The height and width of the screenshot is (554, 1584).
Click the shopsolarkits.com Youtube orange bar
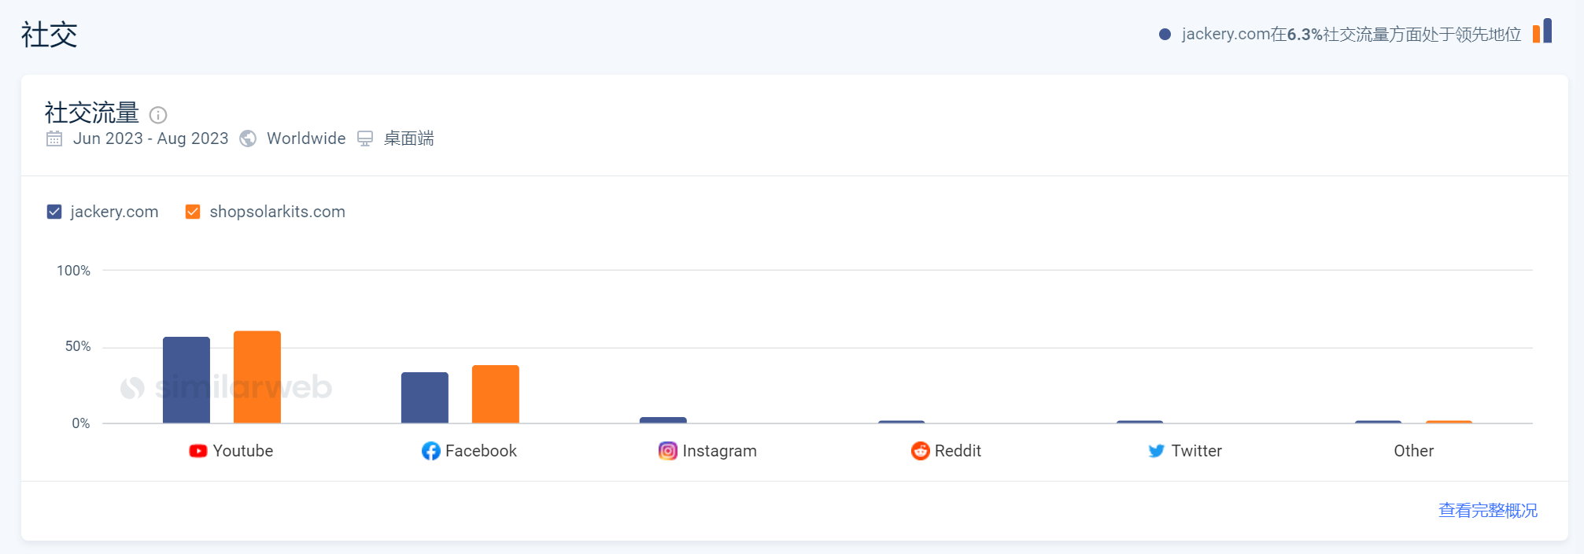[x=257, y=377]
